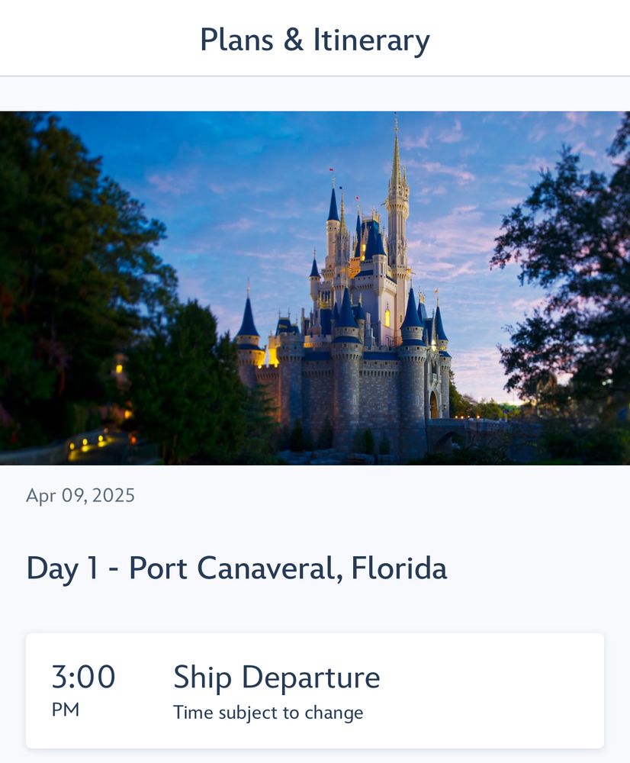Tap the Day 1 - Port Canaveral, Florida heading
This screenshot has width=630, height=763.
[236, 568]
